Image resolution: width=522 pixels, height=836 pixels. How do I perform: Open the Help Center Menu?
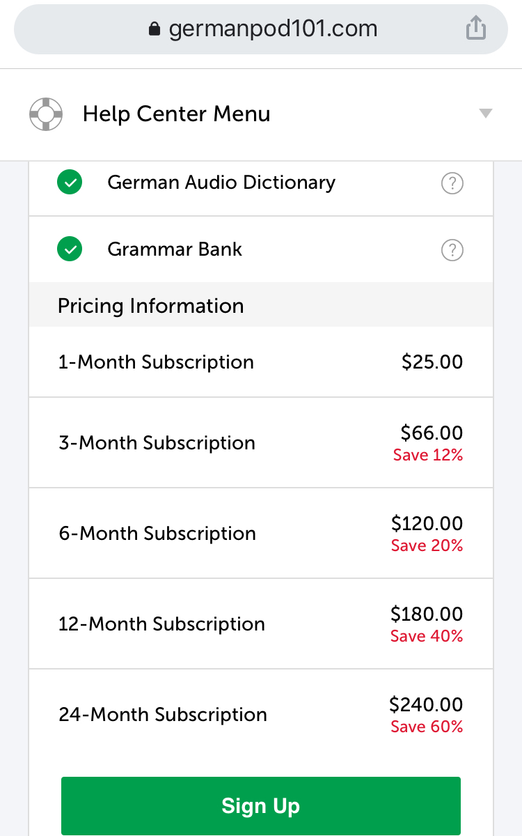[176, 114]
